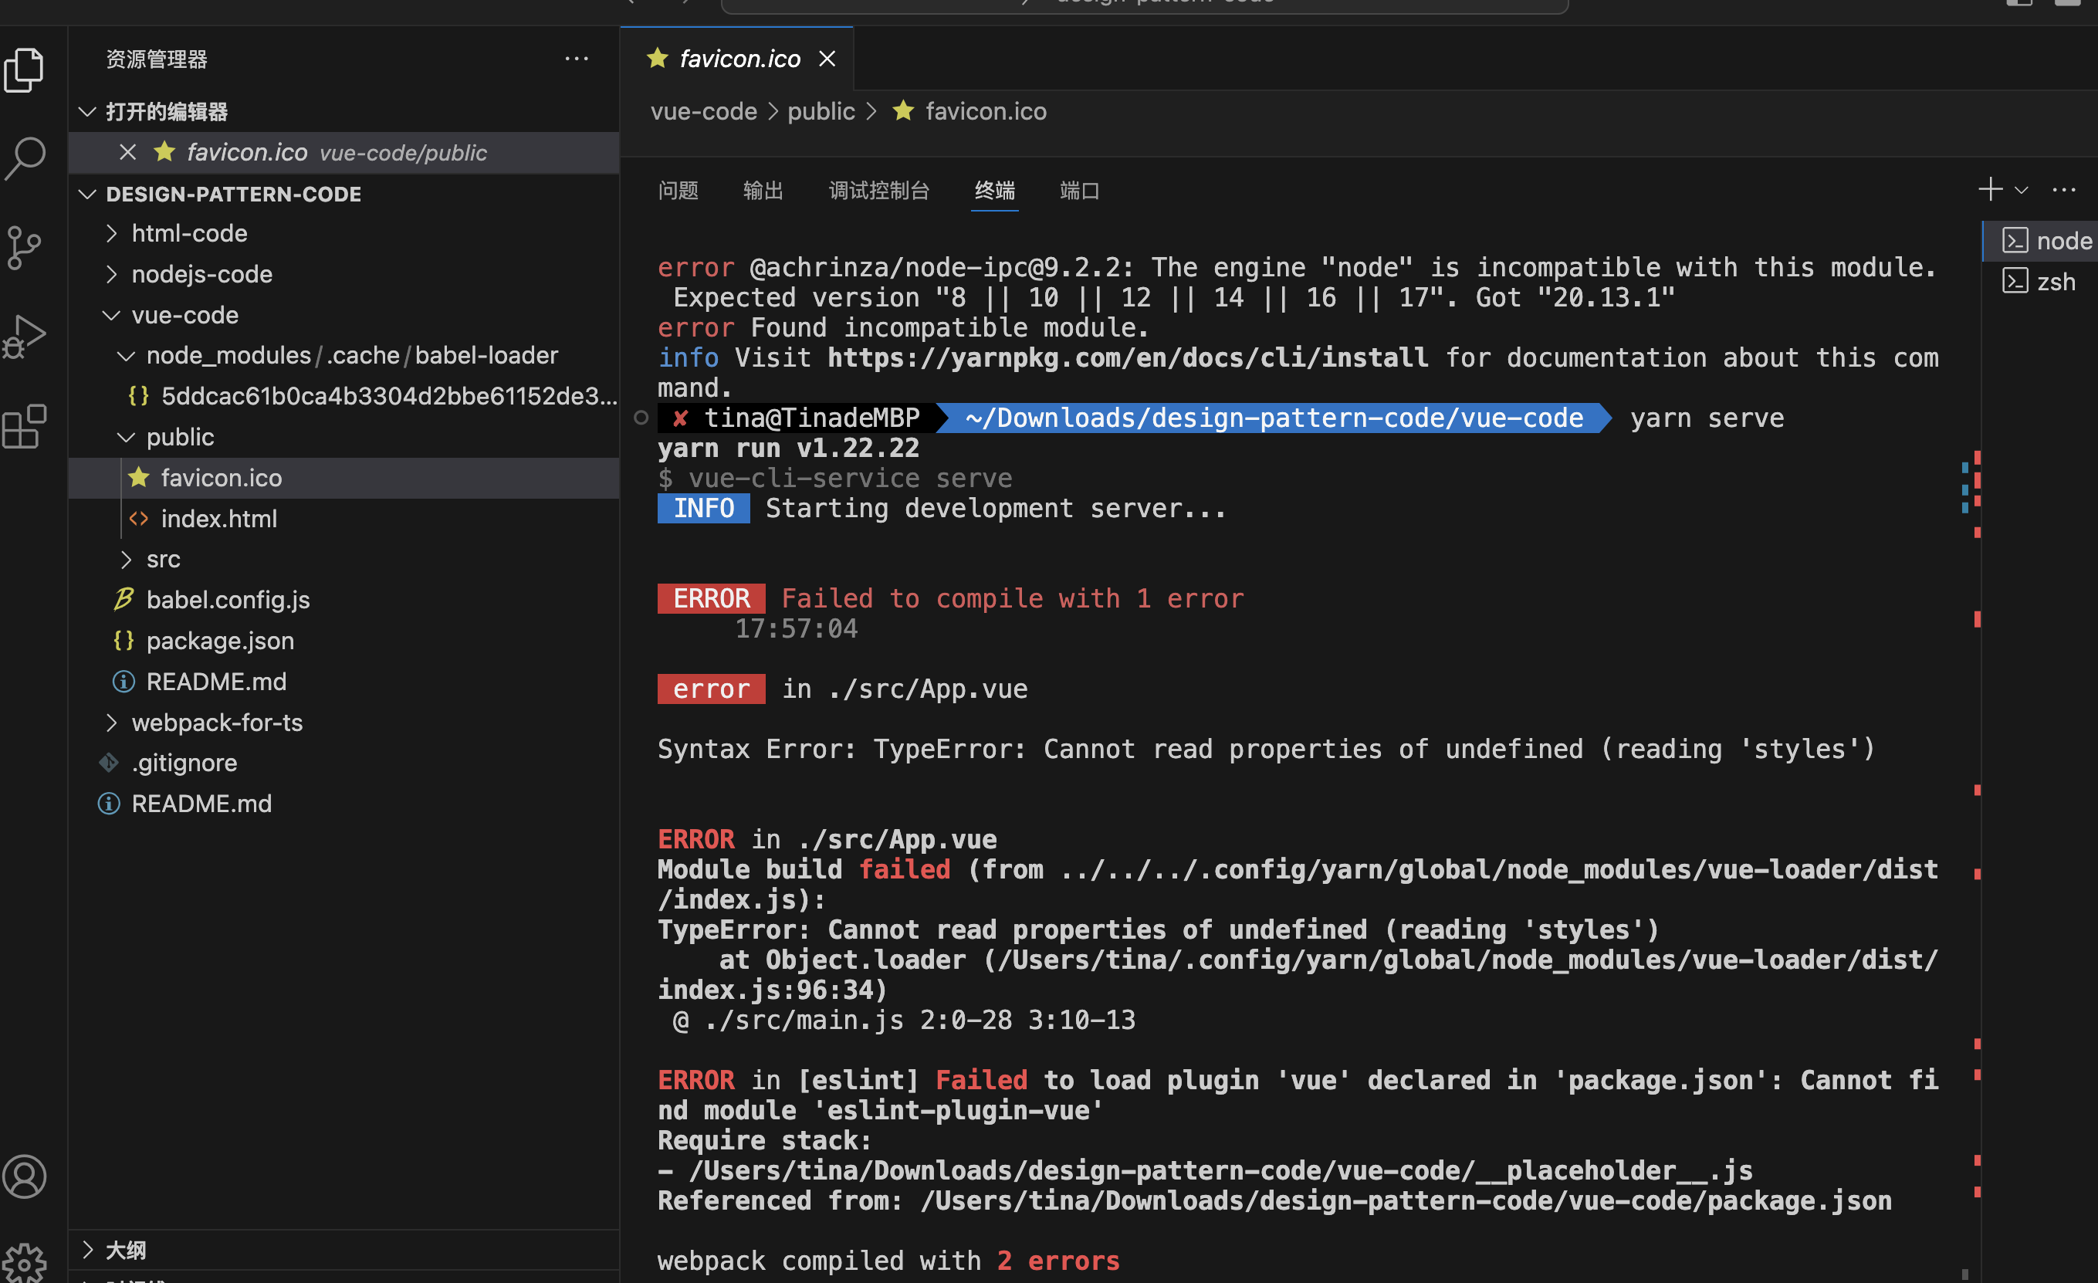Screen dimensions: 2098x1283
Task: Click the braces icon of package.json
Action: click(x=124, y=640)
